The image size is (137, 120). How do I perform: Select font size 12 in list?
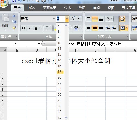[60, 55]
